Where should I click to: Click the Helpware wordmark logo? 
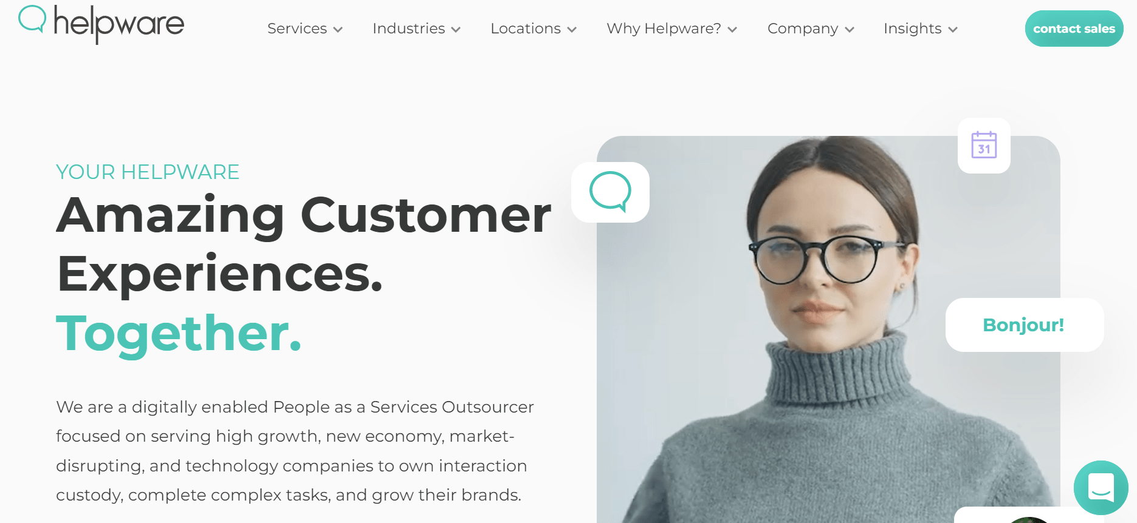coord(119,24)
